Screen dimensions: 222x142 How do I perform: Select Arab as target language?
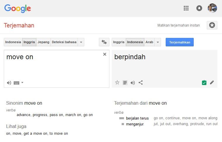[149, 42]
